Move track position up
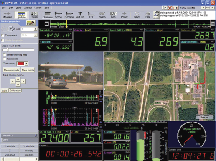The image size is (216, 161). click(x=18, y=79)
